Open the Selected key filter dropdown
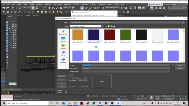189x106 pixels. click(x=168, y=96)
